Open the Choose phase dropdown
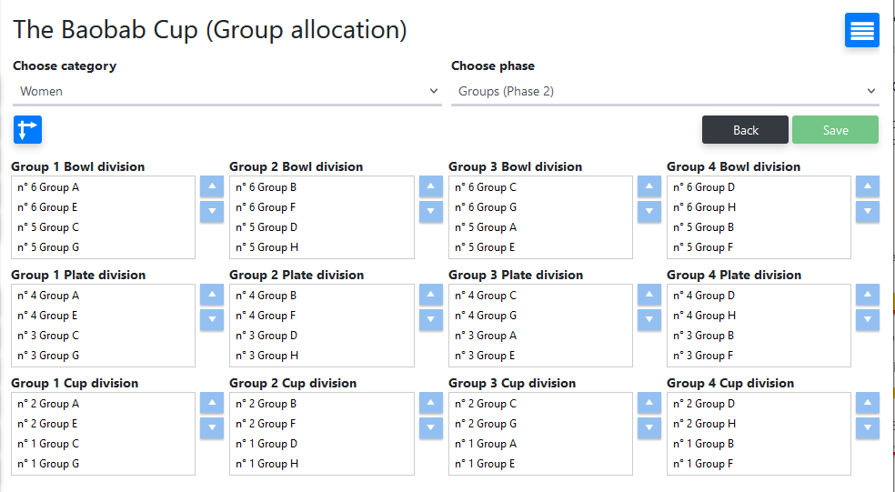The image size is (895, 492). point(664,91)
